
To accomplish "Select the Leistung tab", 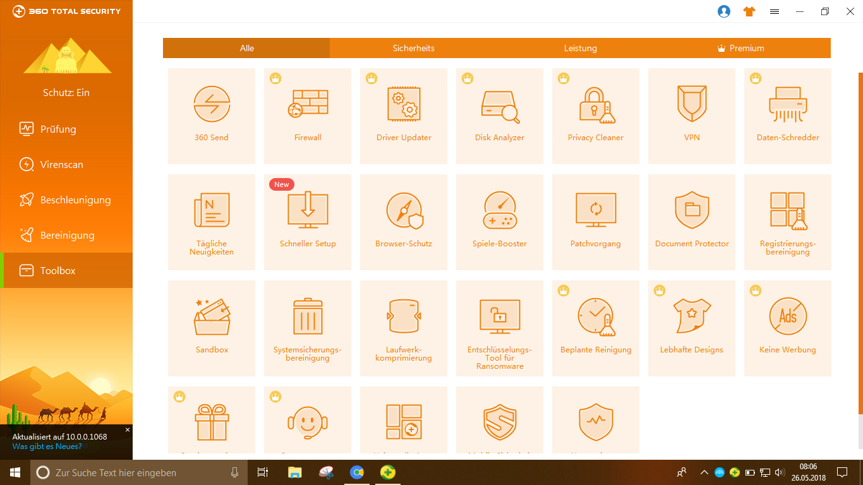I will click(x=580, y=48).
